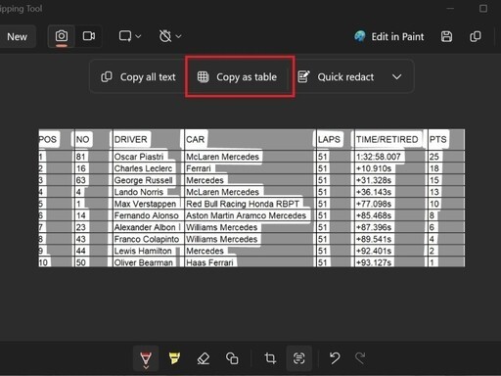This screenshot has width=501, height=376.
Task: Click the 'TIME/RETIRED' header text
Action: pyautogui.click(x=387, y=139)
